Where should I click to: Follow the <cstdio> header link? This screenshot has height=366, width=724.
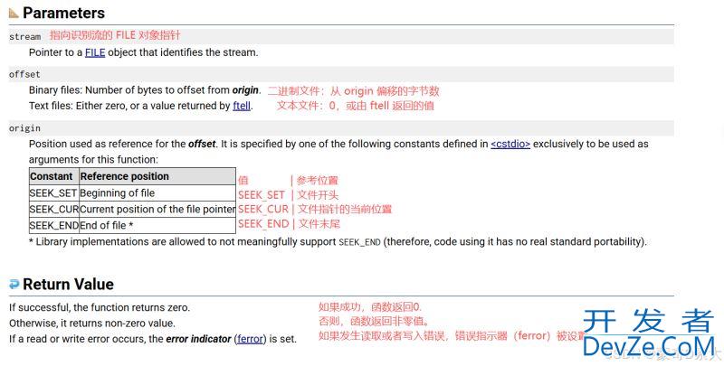(510, 144)
